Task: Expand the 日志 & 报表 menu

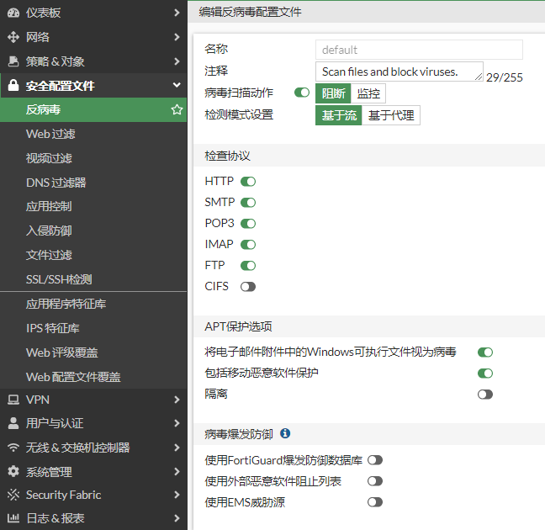Action: (176, 518)
